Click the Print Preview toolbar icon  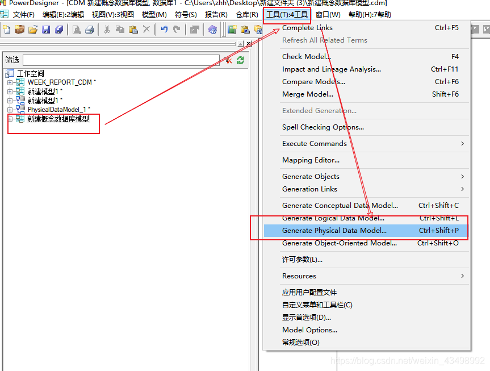(x=77, y=30)
